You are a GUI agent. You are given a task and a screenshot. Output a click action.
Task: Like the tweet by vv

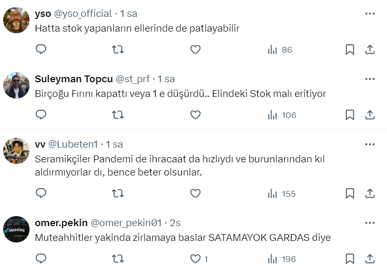pyautogui.click(x=195, y=193)
